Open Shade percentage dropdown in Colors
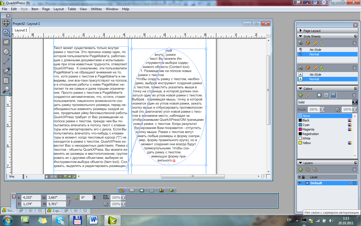 tap(322, 109)
